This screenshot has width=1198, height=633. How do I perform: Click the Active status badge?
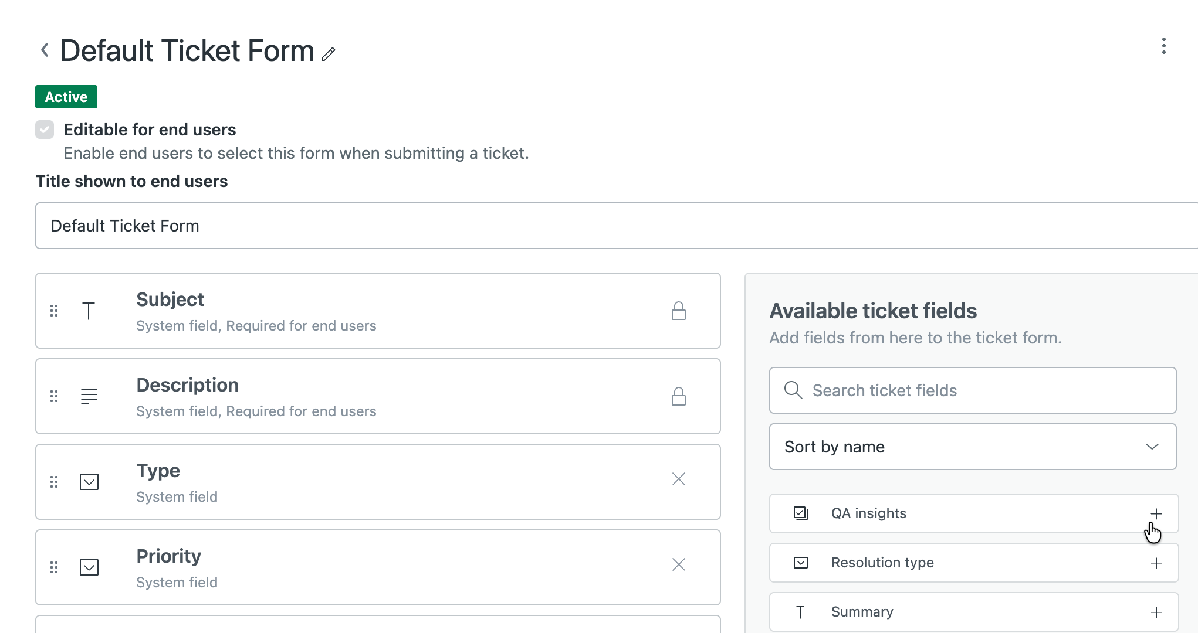(66, 97)
